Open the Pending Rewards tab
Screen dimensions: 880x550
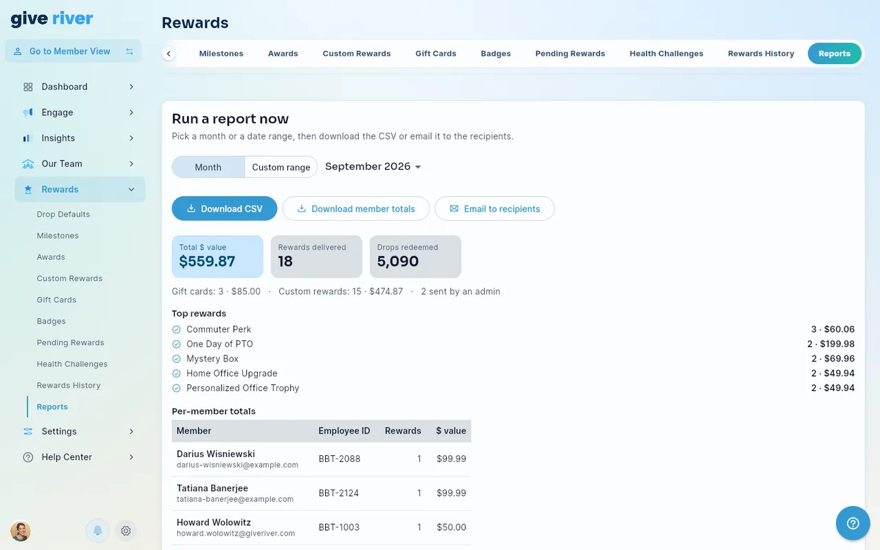[x=571, y=54]
